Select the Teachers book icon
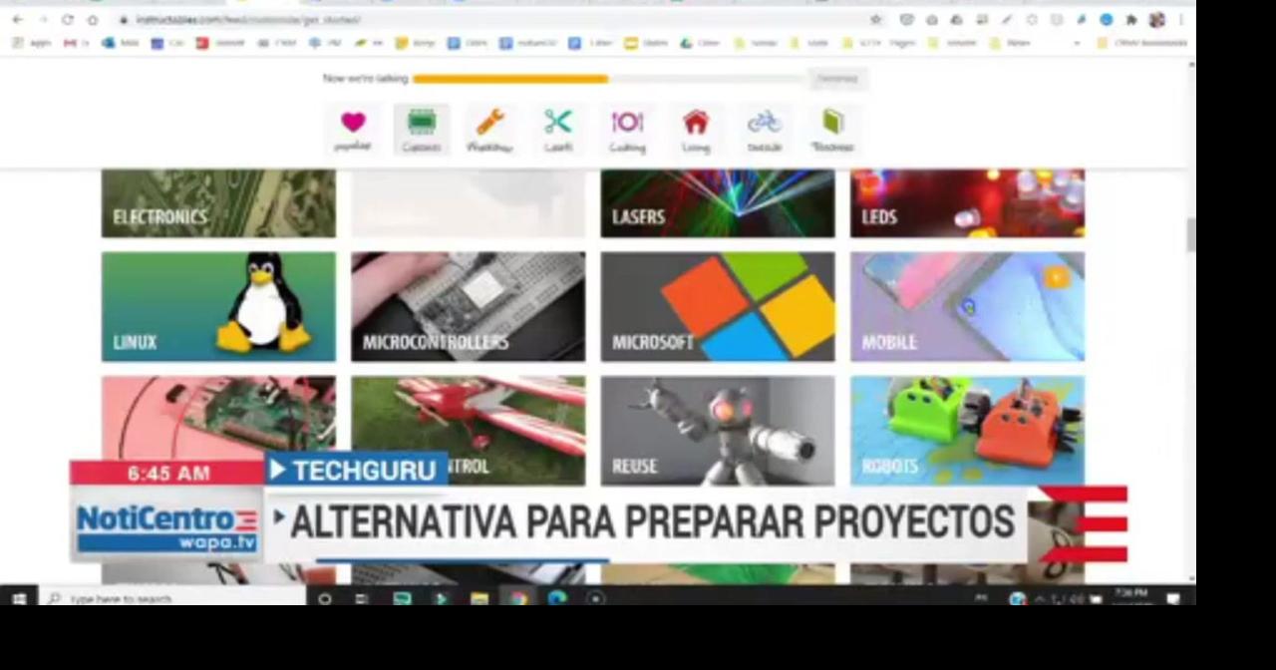 [x=832, y=128]
